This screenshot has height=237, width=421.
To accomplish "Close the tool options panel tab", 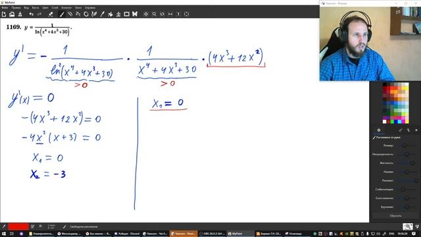I will [416, 130].
